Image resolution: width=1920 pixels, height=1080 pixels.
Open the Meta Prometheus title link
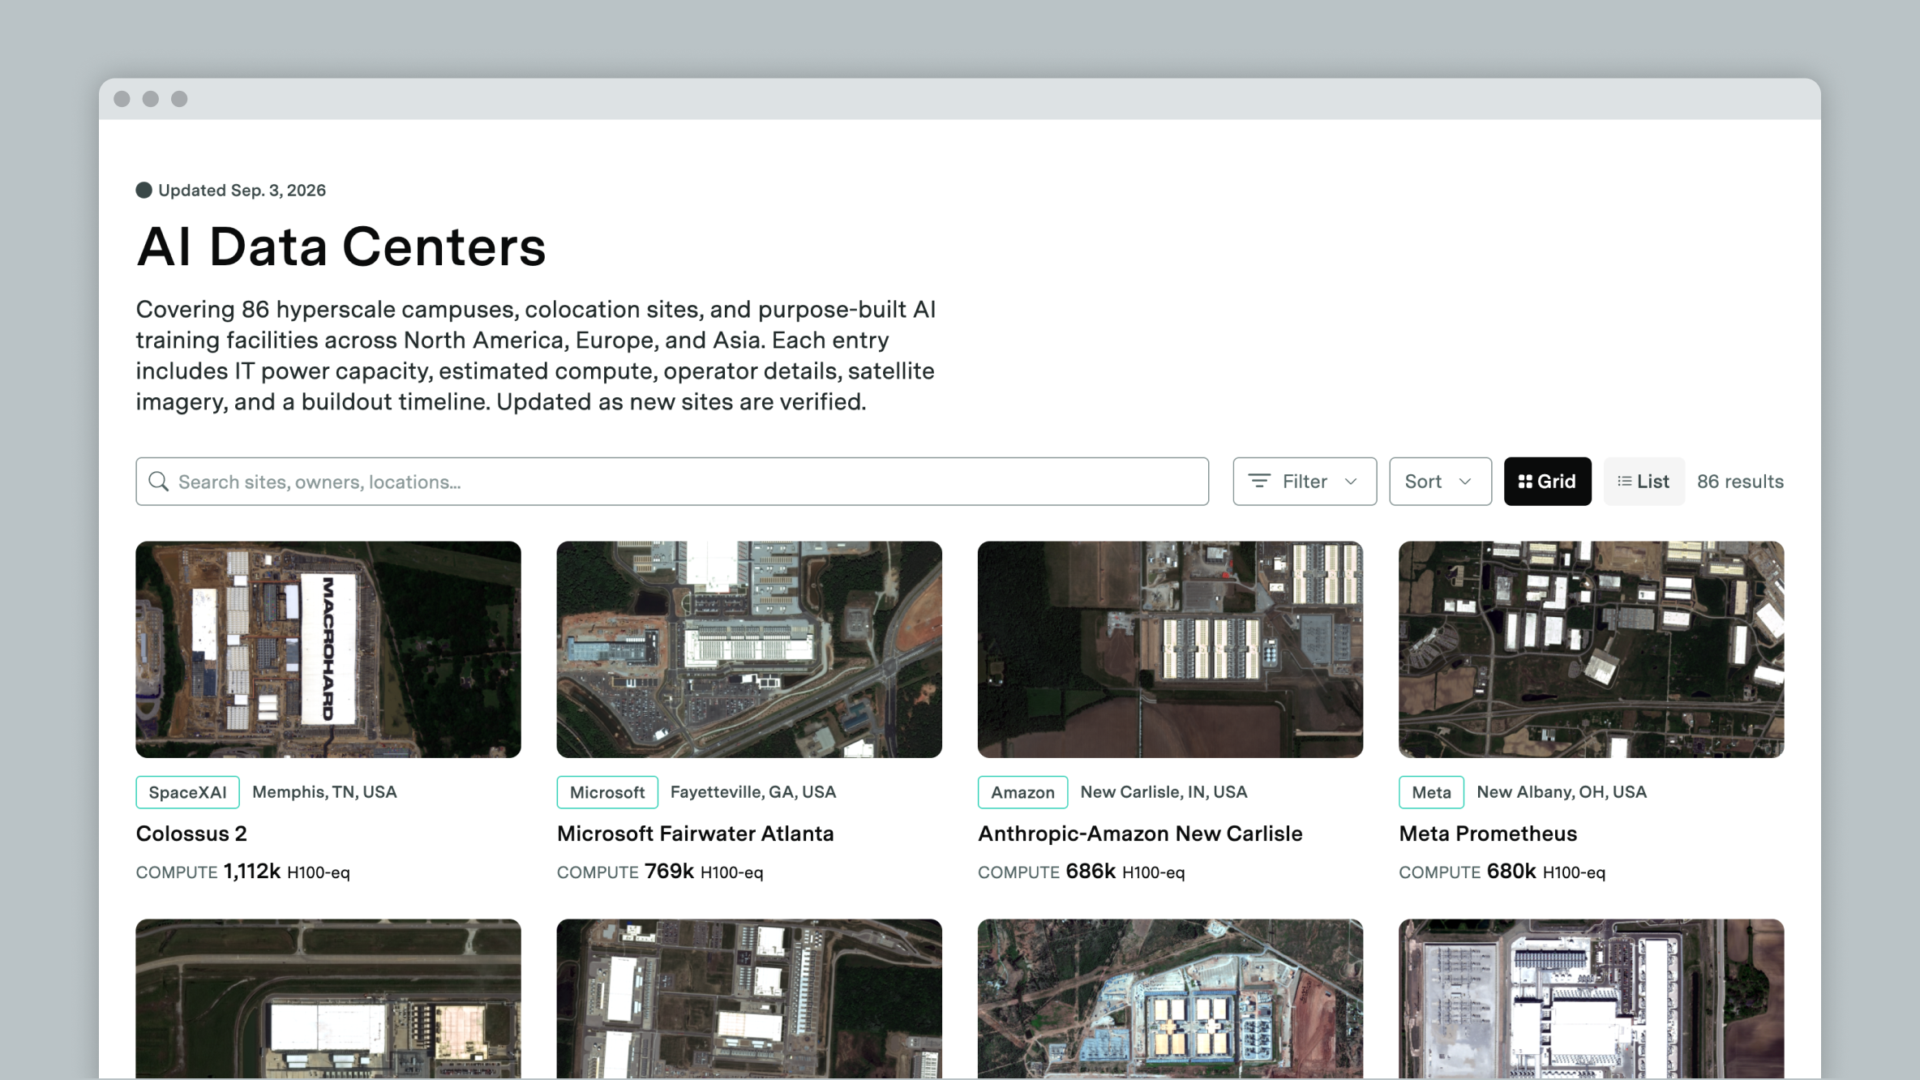click(x=1488, y=834)
